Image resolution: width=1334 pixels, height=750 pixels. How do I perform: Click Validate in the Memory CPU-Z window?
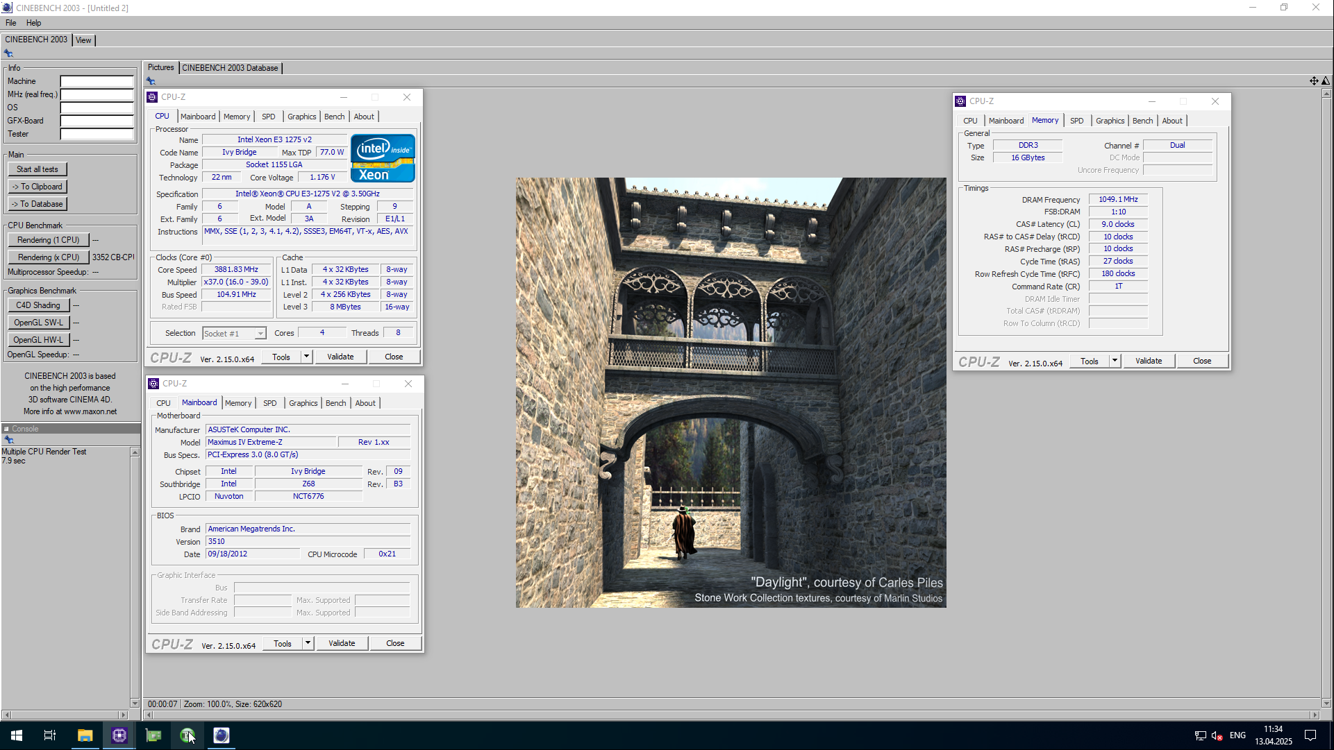[1149, 361]
